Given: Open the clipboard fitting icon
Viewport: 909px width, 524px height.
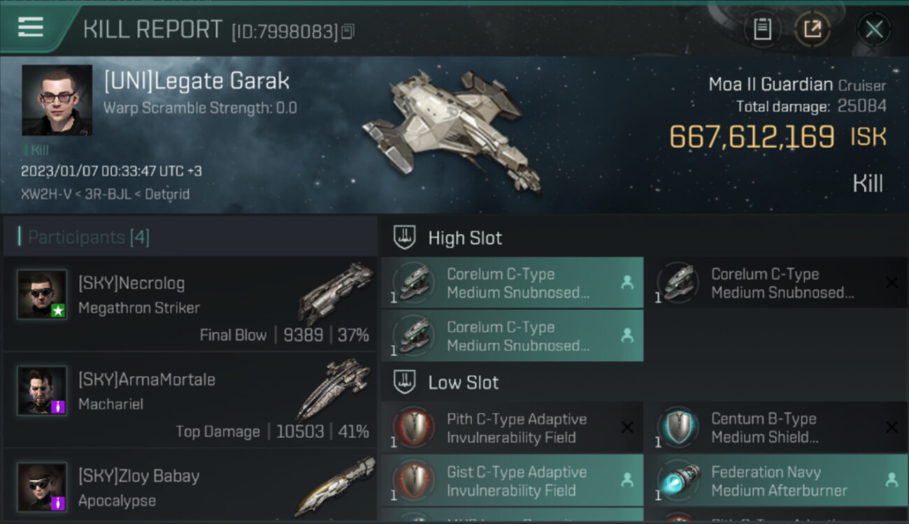Looking at the screenshot, I should pyautogui.click(x=762, y=29).
